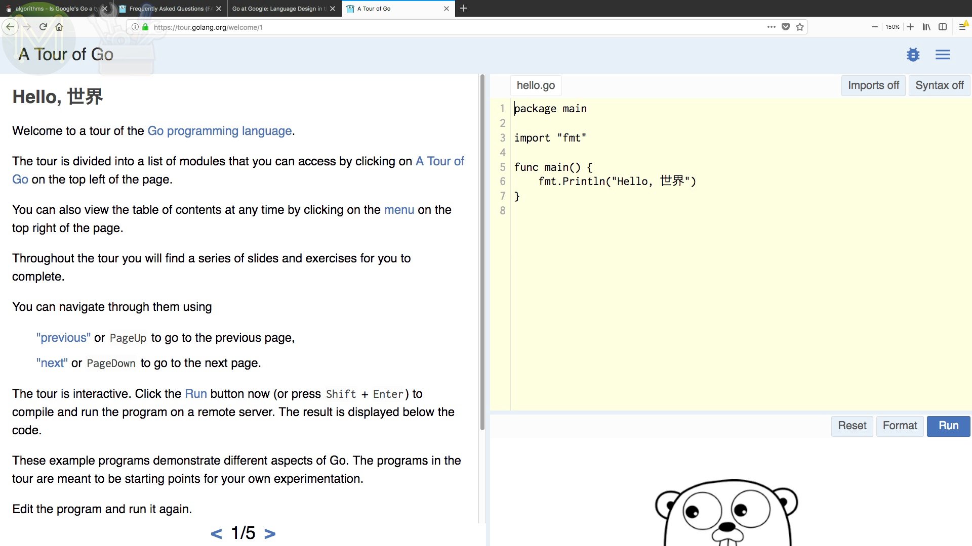
Task: Open page actions three-dots menu
Action: (771, 27)
